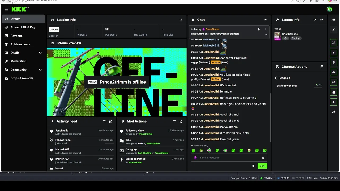Image resolution: width=340 pixels, height=191 pixels.
Task: Focus the Send a message field
Action: coord(229,158)
